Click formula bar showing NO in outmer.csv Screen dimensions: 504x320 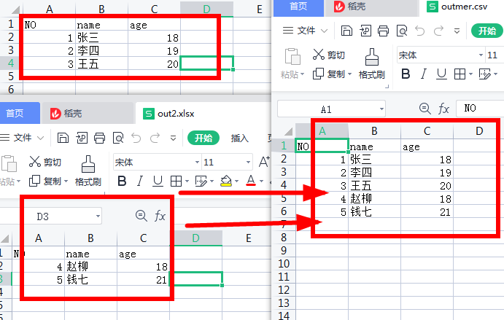(x=480, y=109)
